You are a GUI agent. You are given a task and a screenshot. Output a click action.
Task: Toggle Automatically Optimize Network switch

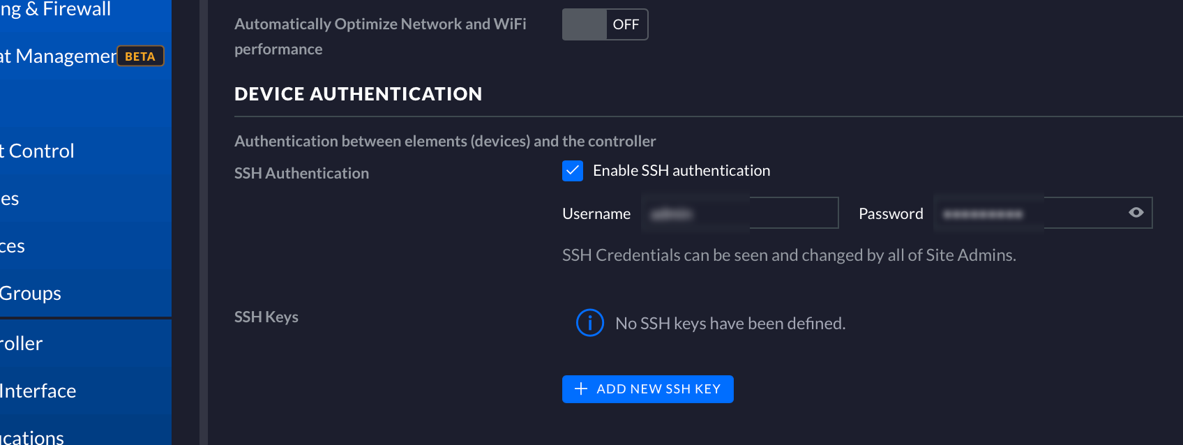[605, 24]
